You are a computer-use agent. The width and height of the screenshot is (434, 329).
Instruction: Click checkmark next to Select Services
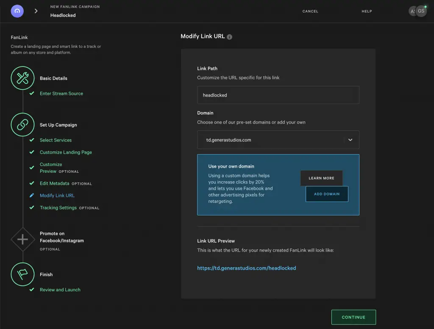tap(32, 140)
